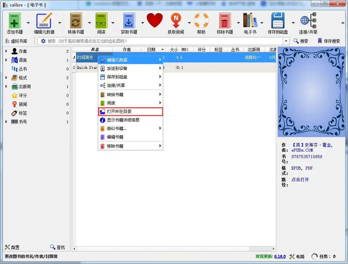The height and width of the screenshot is (264, 348).
Task: Click the 阅读 glasses icon in toolbar
Action: (x=102, y=20)
